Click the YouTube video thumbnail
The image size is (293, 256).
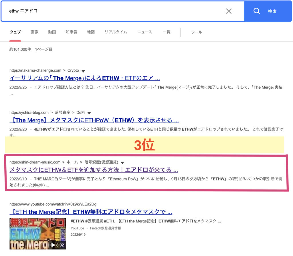click(37, 233)
